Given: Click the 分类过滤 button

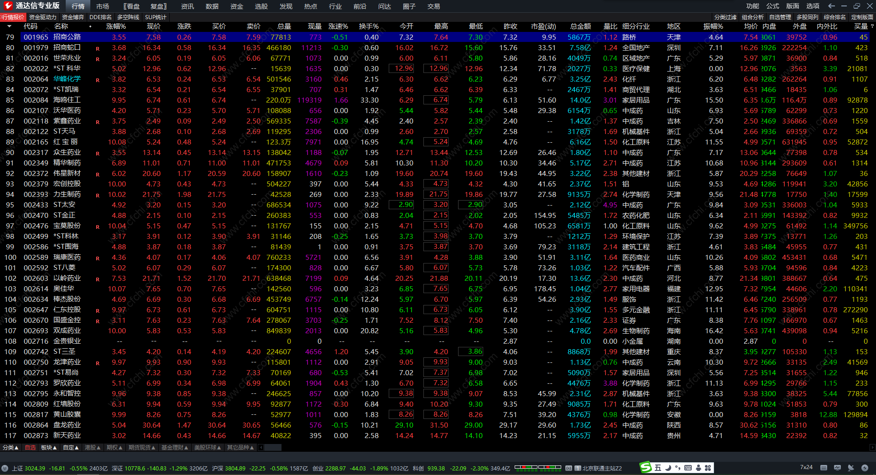Looking at the screenshot, I should point(725,17).
